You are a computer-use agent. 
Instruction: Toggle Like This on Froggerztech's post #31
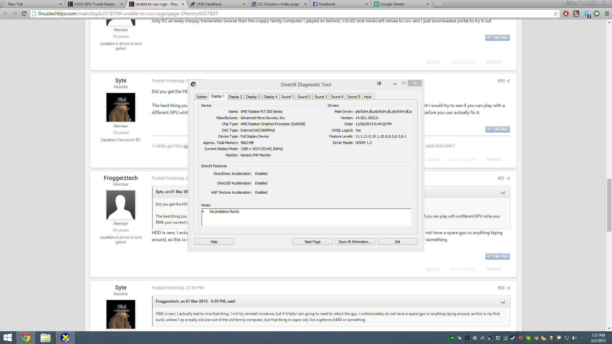[x=497, y=256]
